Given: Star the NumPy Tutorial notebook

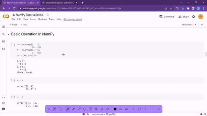Looking at the screenshot, I should (x=48, y=15).
